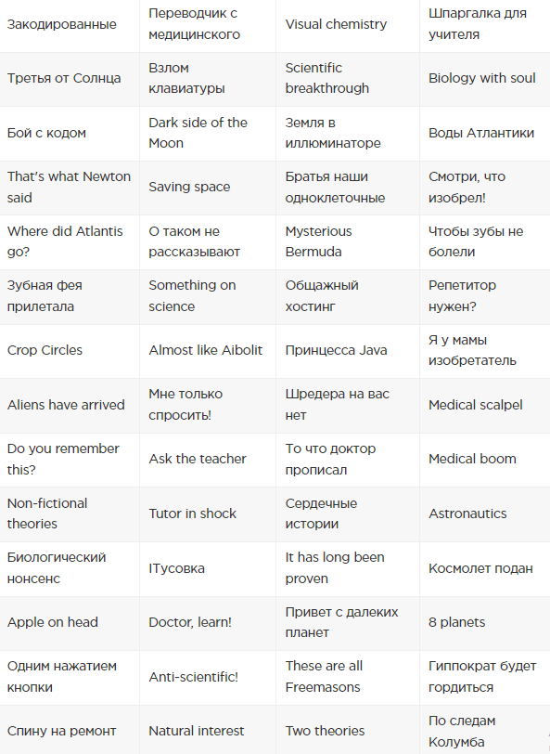Click the 'Visual chemistry' table cell

[x=348, y=24]
